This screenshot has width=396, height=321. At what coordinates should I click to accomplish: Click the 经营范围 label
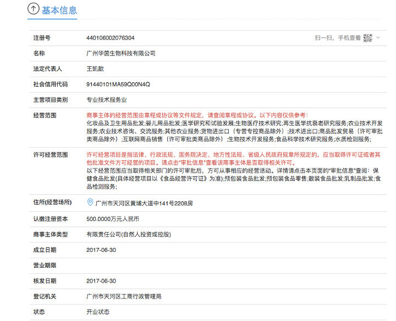[x=45, y=115]
